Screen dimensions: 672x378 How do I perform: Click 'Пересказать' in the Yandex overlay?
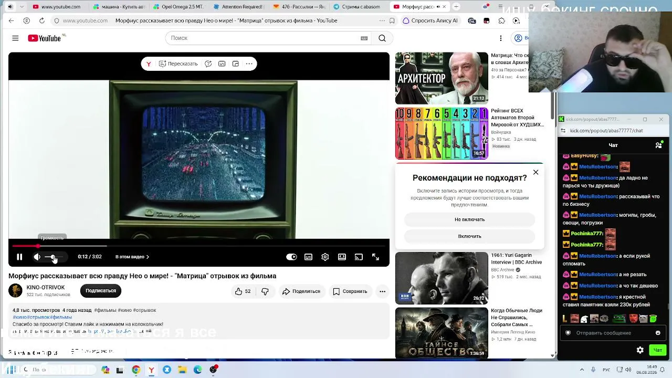(x=178, y=64)
